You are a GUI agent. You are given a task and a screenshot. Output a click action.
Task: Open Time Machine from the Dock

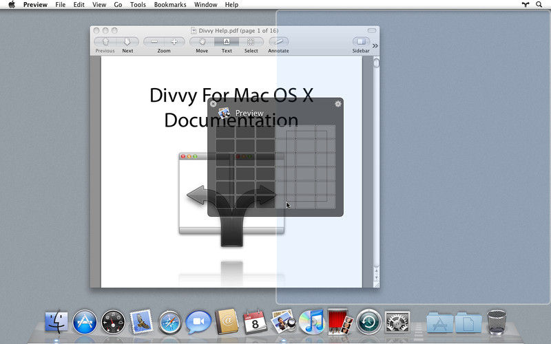point(368,322)
